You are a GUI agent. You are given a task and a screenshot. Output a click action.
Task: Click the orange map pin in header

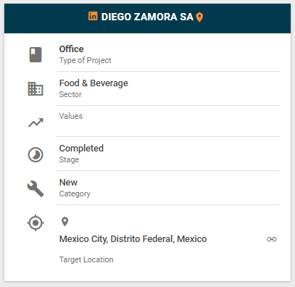199,17
